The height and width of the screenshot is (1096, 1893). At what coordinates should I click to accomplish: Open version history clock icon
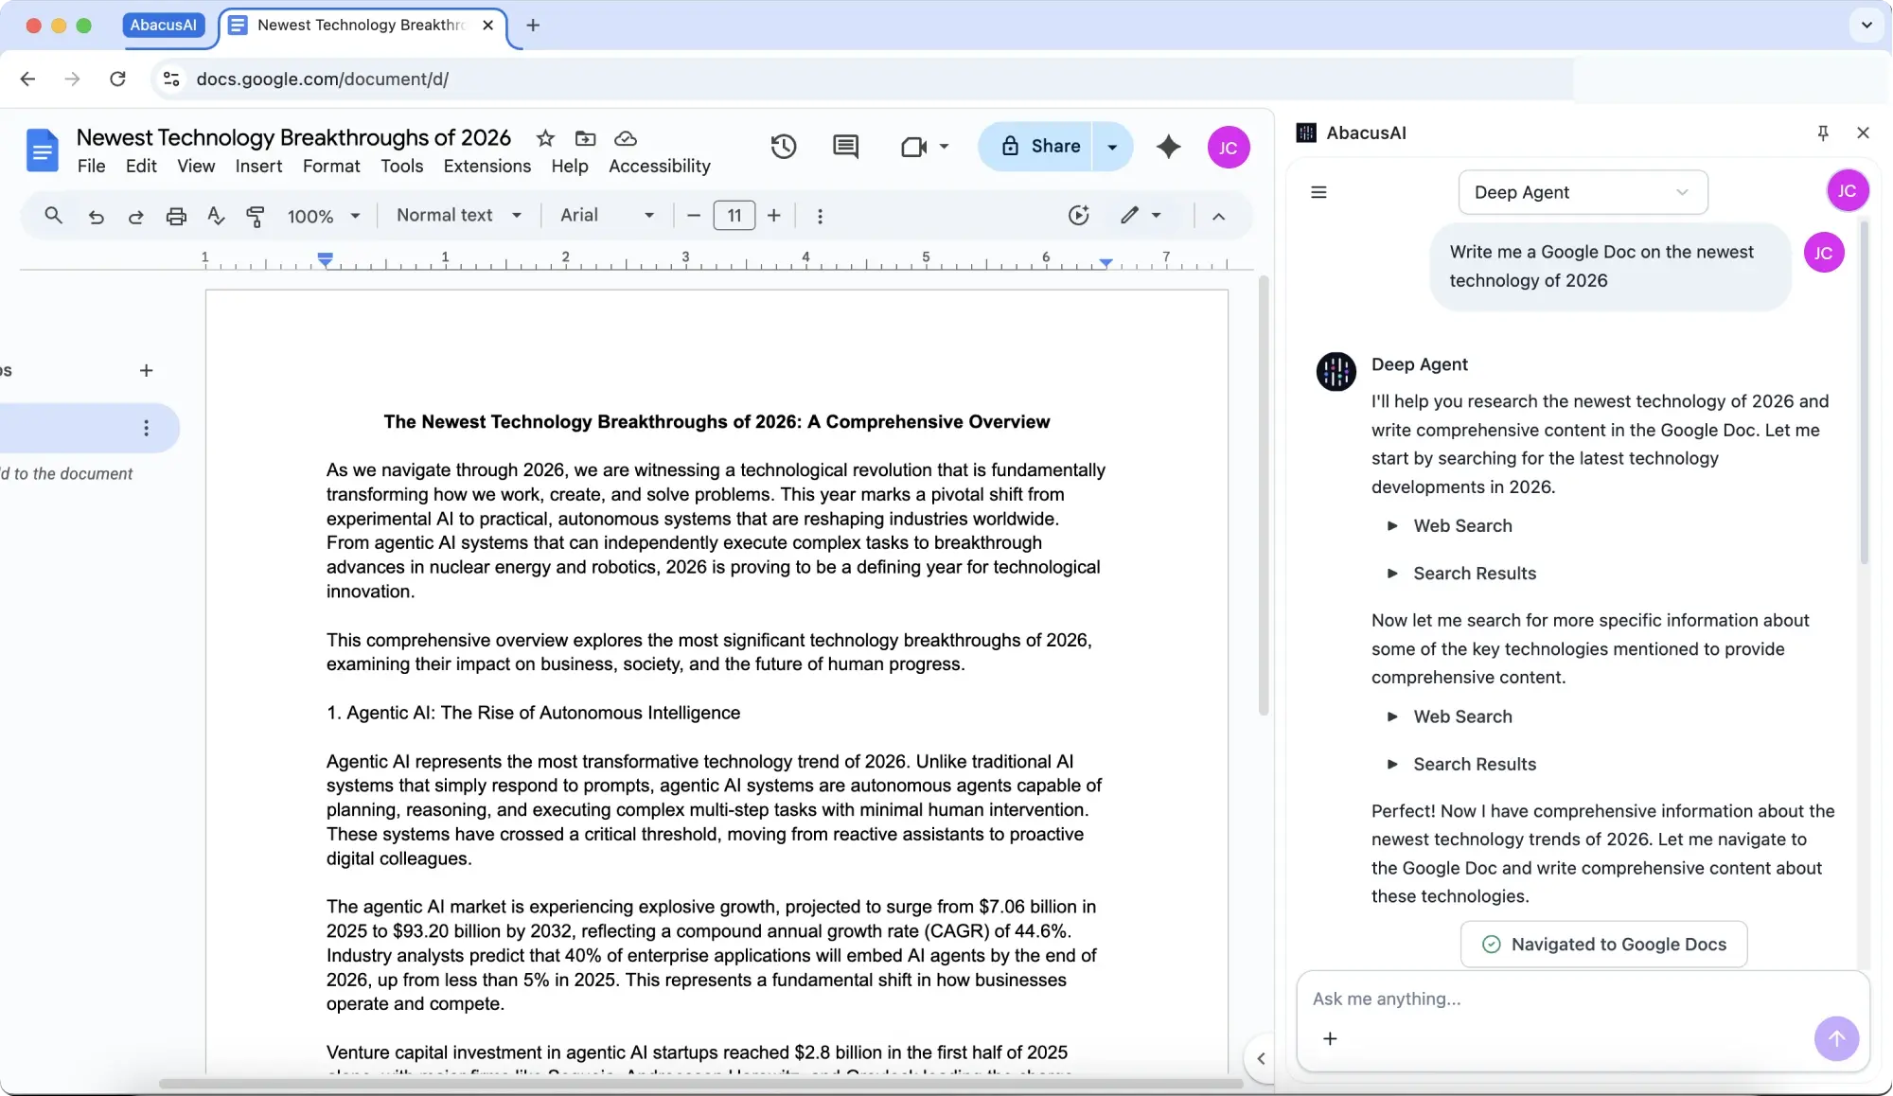coord(783,147)
